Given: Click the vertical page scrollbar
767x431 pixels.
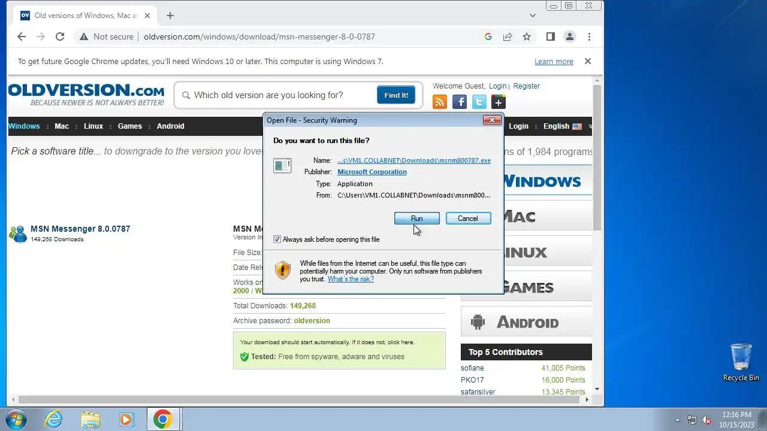Looking at the screenshot, I should 597,157.
